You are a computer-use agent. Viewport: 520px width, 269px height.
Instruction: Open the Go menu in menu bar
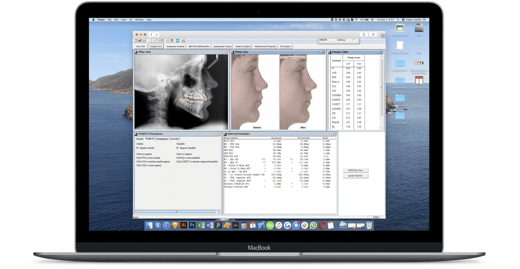coord(130,20)
